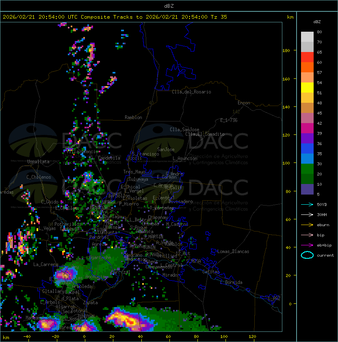This screenshot has width=338, height=342.
Task: Click the 'Tz 35' text in header
Action: tap(219, 17)
